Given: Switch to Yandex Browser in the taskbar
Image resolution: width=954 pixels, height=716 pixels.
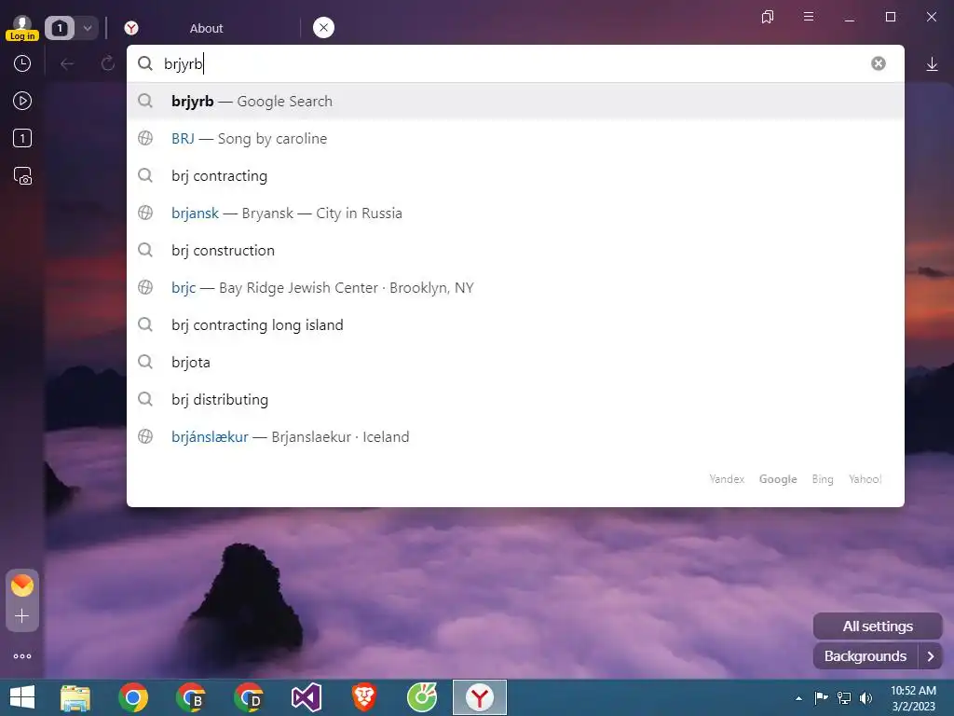Looking at the screenshot, I should pos(480,697).
